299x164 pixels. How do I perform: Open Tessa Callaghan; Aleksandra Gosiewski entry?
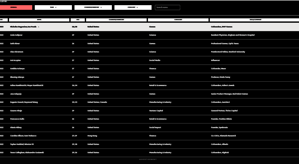(x=27, y=153)
